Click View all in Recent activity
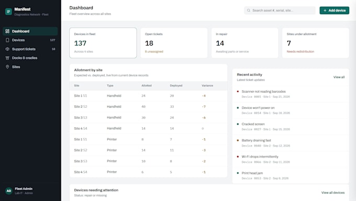Viewport: 356px width, 201px height. (x=339, y=77)
